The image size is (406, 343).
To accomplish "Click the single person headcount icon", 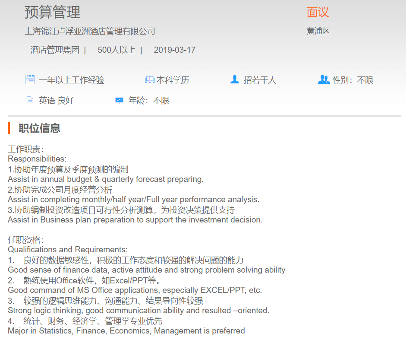I will 235,79.
